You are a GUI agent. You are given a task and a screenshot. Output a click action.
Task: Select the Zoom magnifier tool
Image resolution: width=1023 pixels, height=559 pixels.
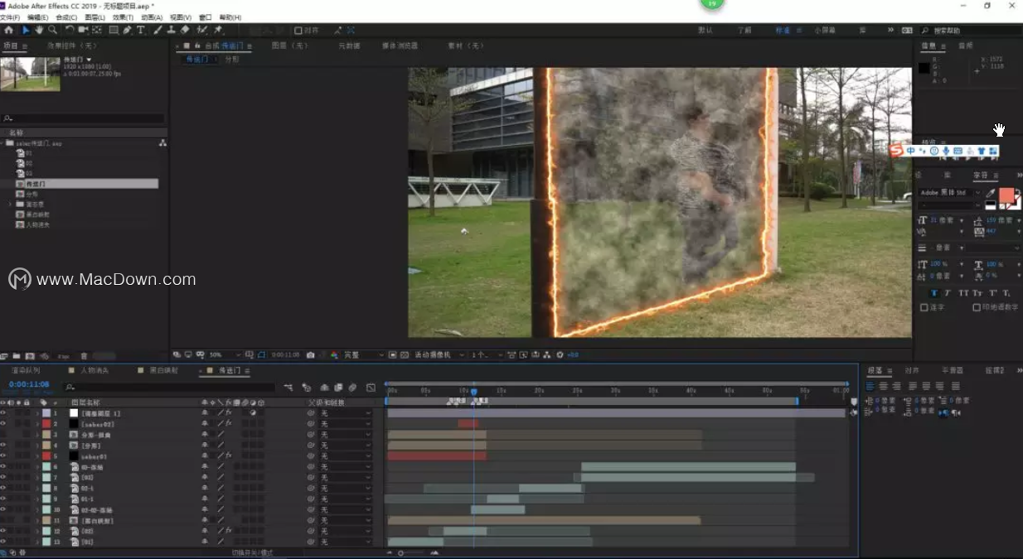click(x=52, y=31)
